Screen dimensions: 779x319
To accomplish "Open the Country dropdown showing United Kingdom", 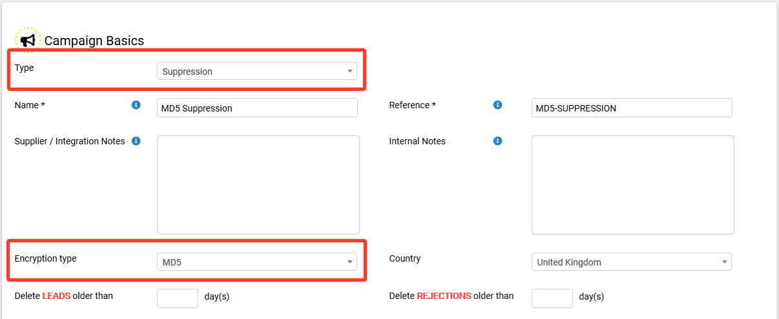I will [x=632, y=262].
